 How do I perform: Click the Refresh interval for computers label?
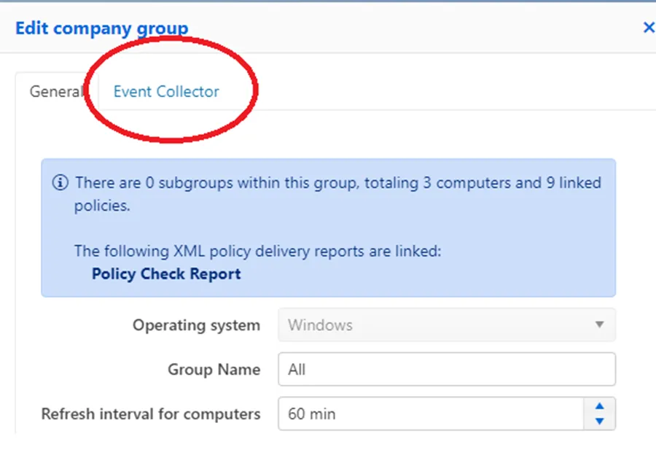coord(151,414)
